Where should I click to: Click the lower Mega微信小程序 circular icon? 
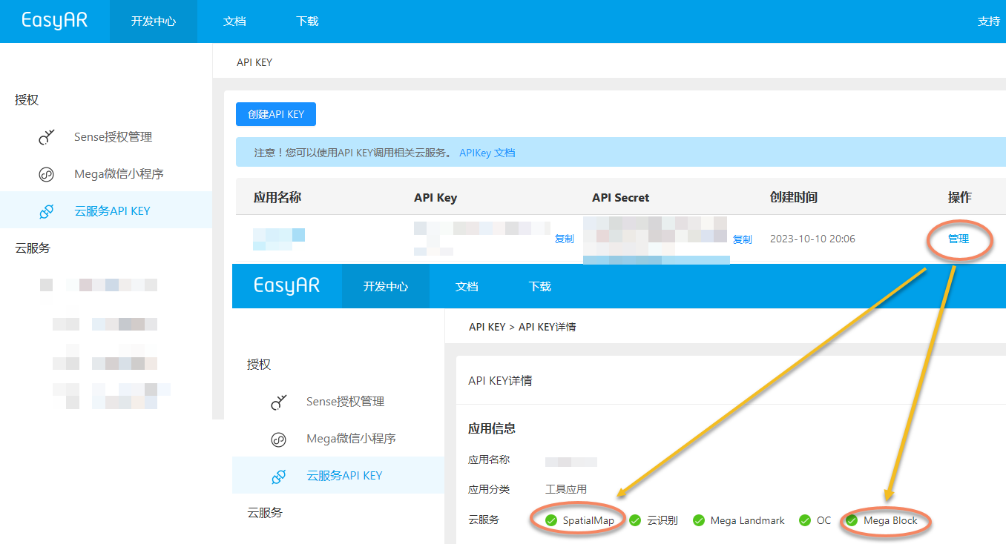tap(278, 439)
